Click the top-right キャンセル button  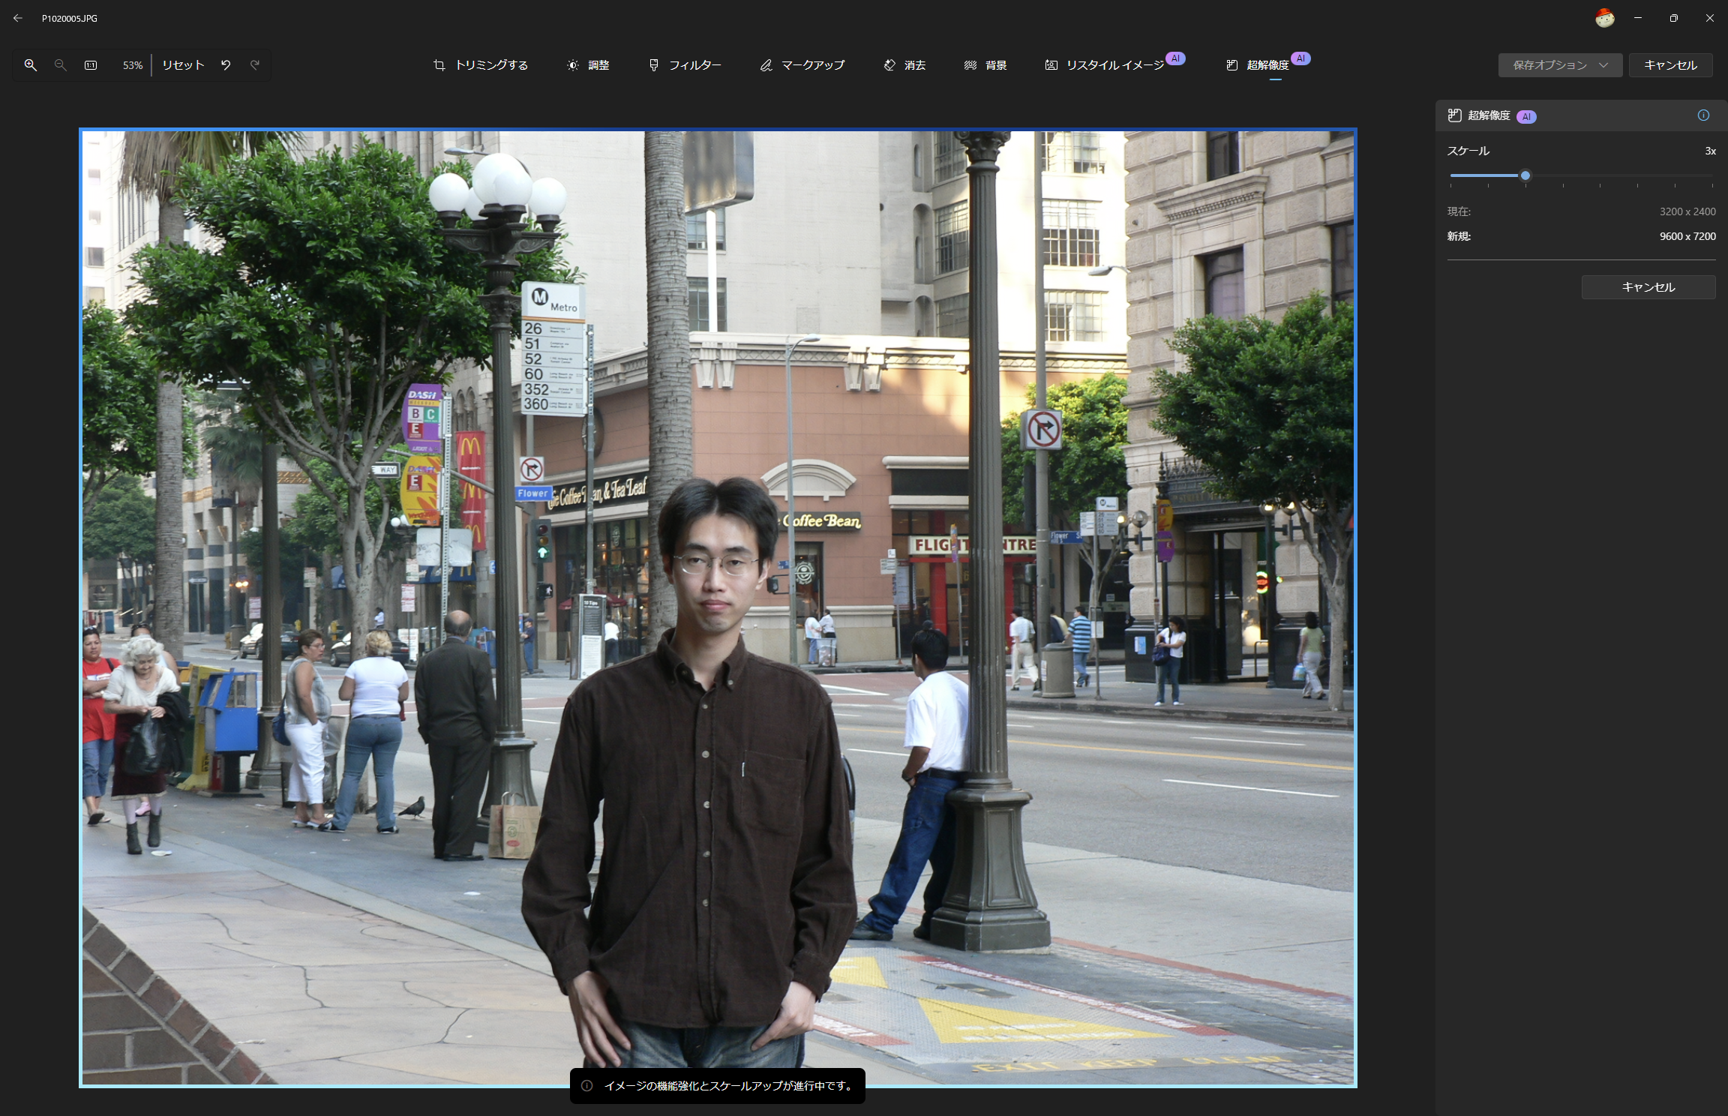(x=1670, y=65)
